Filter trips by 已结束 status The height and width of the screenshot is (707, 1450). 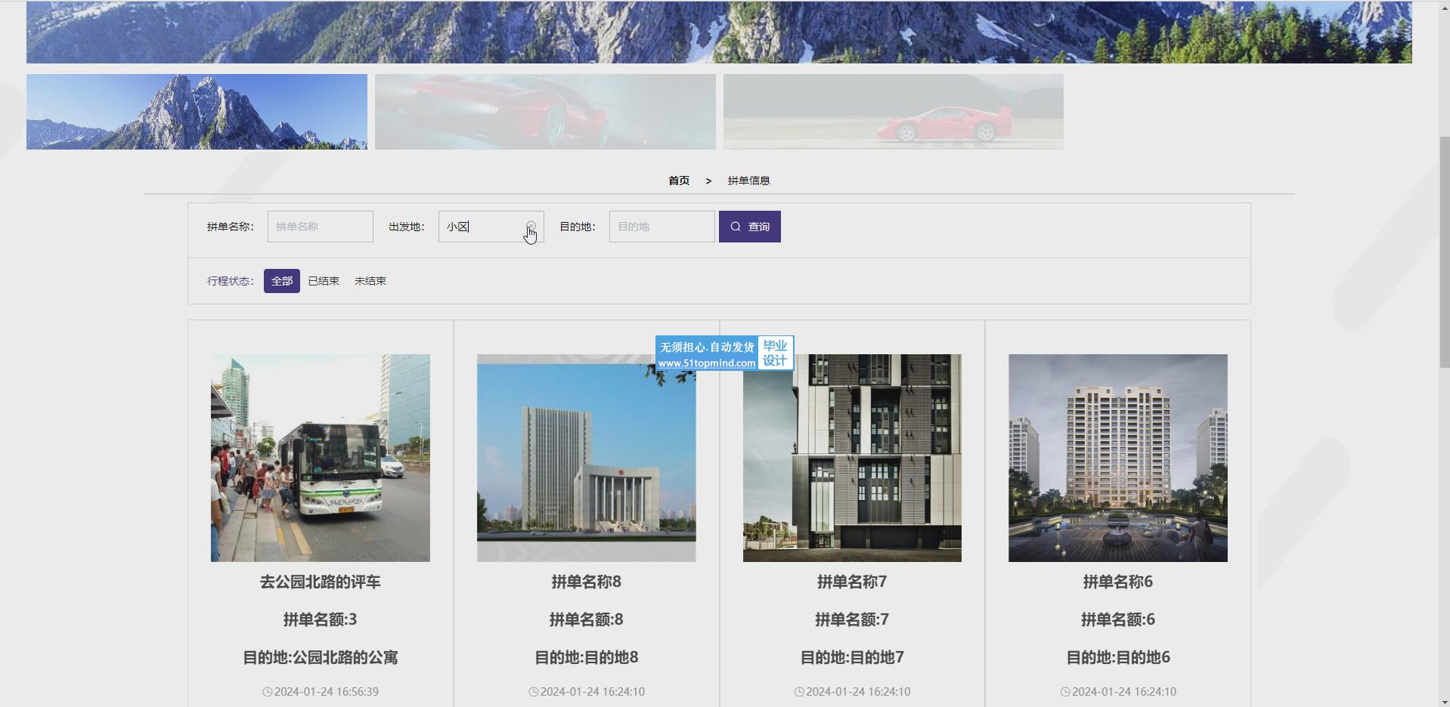click(324, 281)
